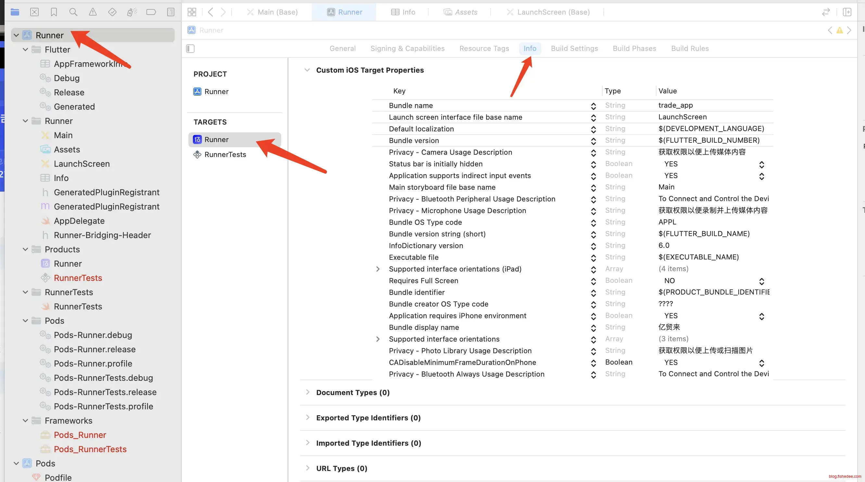Hide the project and targets list sidebar
The height and width of the screenshot is (482, 865).
(x=190, y=49)
